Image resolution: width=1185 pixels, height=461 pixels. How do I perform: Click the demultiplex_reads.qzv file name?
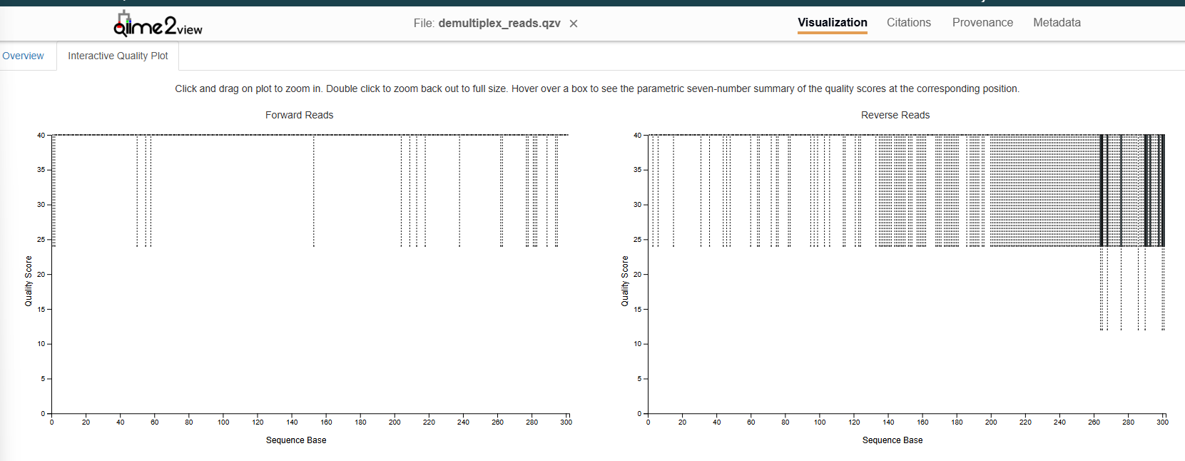tap(499, 24)
